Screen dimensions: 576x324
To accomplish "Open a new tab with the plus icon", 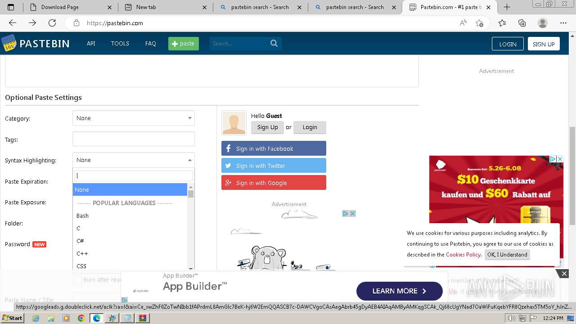I will [x=507, y=7].
